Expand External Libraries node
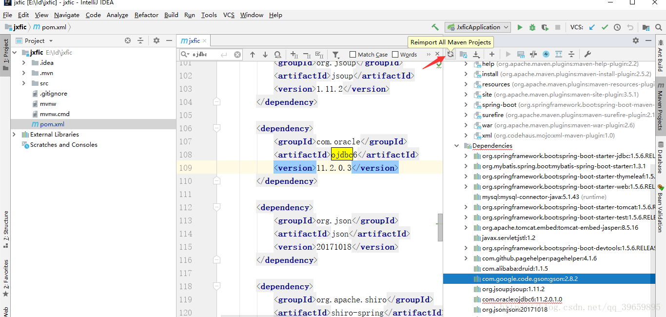The height and width of the screenshot is (317, 666). point(14,134)
